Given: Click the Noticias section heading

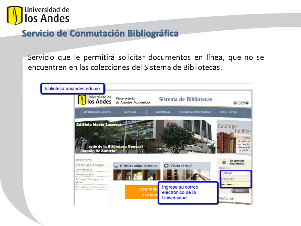Looking at the screenshot, I should 226,198.
